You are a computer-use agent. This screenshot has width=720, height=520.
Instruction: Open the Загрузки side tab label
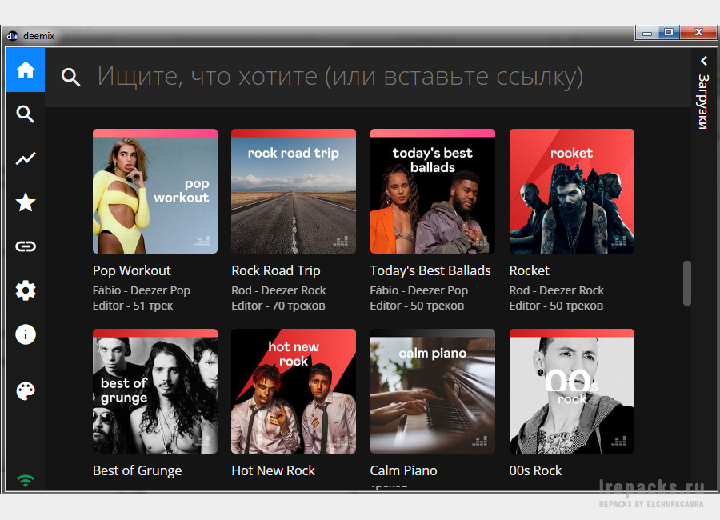pos(703,102)
